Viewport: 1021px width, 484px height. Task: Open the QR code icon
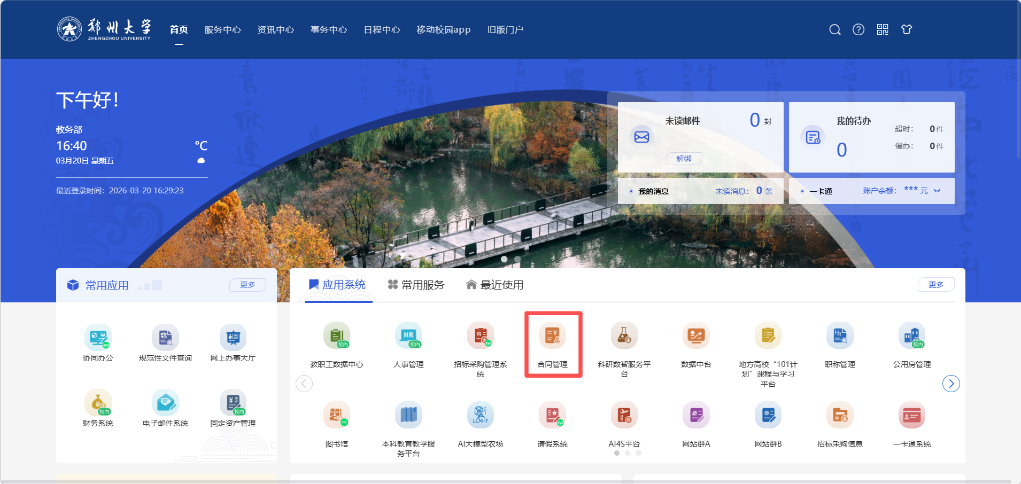(883, 30)
